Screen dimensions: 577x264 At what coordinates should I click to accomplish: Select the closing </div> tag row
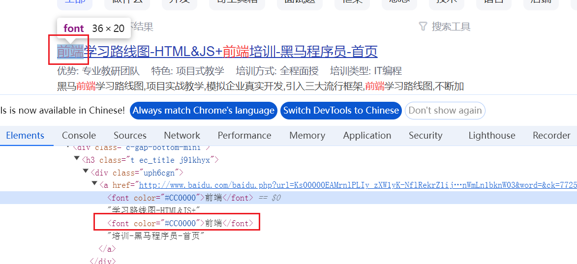click(x=103, y=261)
